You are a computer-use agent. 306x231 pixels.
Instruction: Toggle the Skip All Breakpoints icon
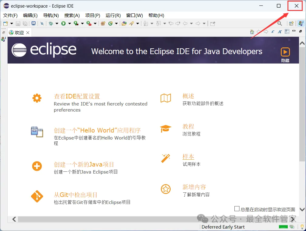(x=42, y=24)
